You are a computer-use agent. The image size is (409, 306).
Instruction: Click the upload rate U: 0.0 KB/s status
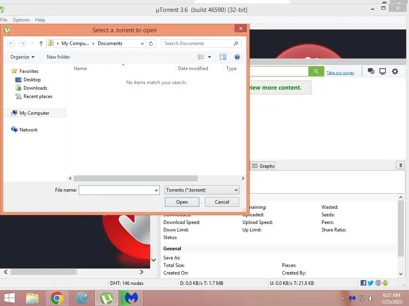[x=292, y=283]
